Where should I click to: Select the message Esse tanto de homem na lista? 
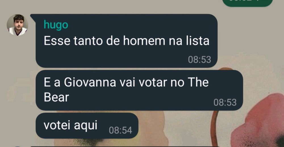126,41
